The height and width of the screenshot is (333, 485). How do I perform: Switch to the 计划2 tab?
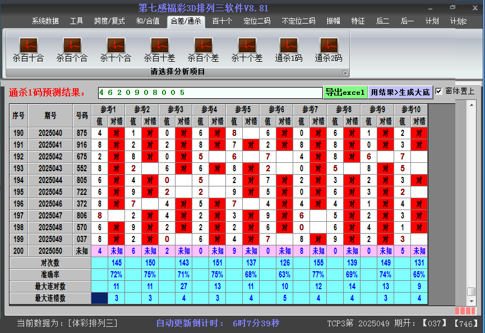coord(459,21)
